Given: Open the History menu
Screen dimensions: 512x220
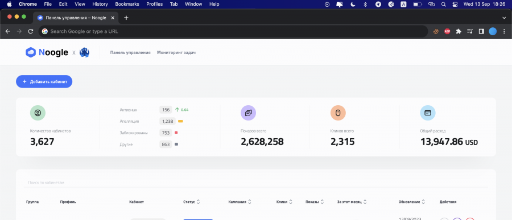Looking at the screenshot, I should pyautogui.click(x=100, y=4).
